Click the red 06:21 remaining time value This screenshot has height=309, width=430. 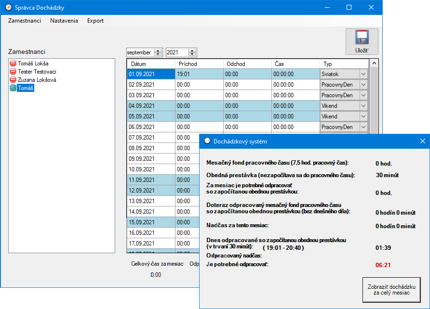[383, 265]
